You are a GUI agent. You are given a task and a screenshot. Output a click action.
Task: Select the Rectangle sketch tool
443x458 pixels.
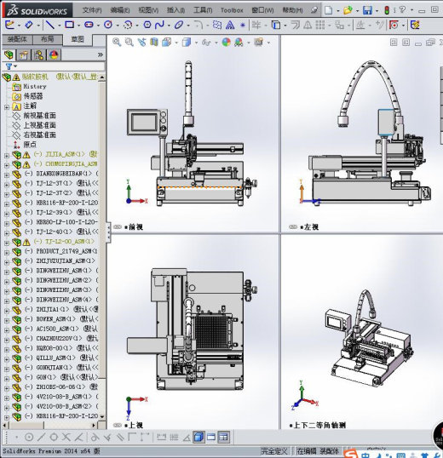coord(69,25)
